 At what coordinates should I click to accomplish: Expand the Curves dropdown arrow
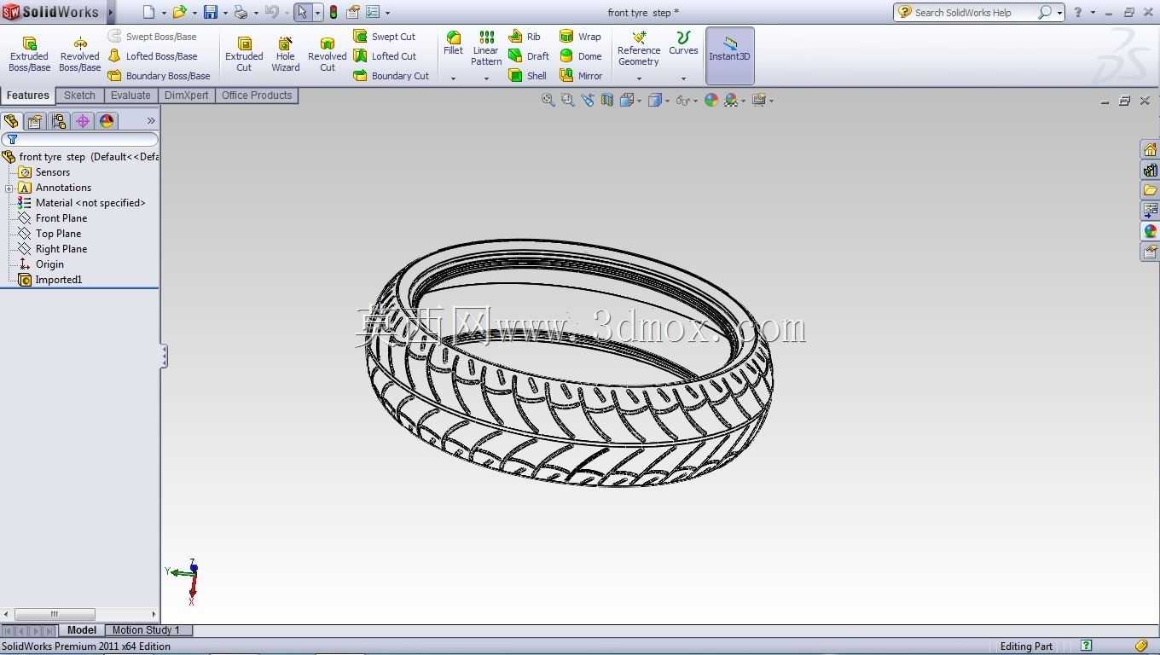pos(683,78)
